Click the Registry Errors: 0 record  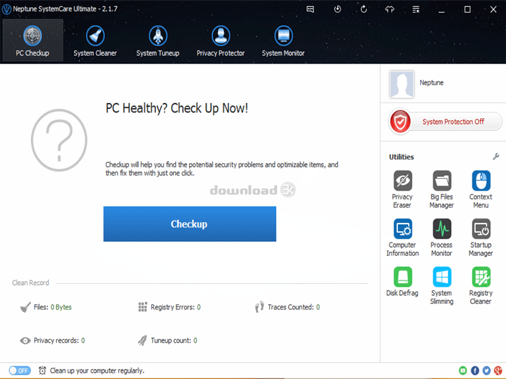[170, 307]
